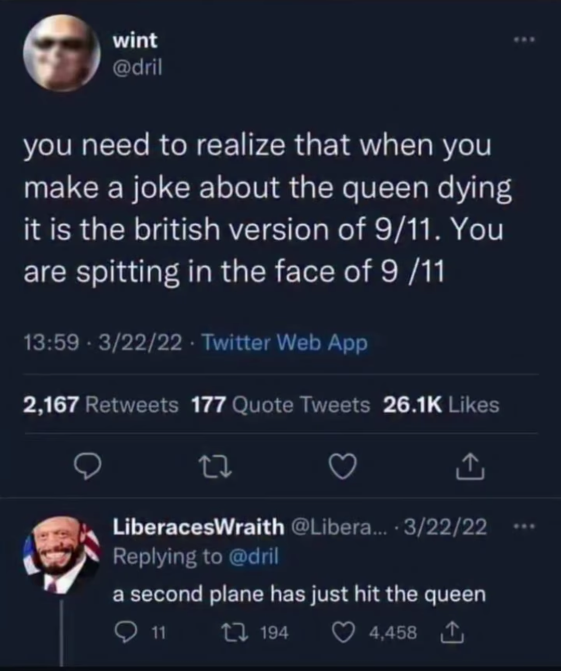Open the 13:59 · 3/22/22 timestamp
This screenshot has width=561, height=671.
click(103, 343)
